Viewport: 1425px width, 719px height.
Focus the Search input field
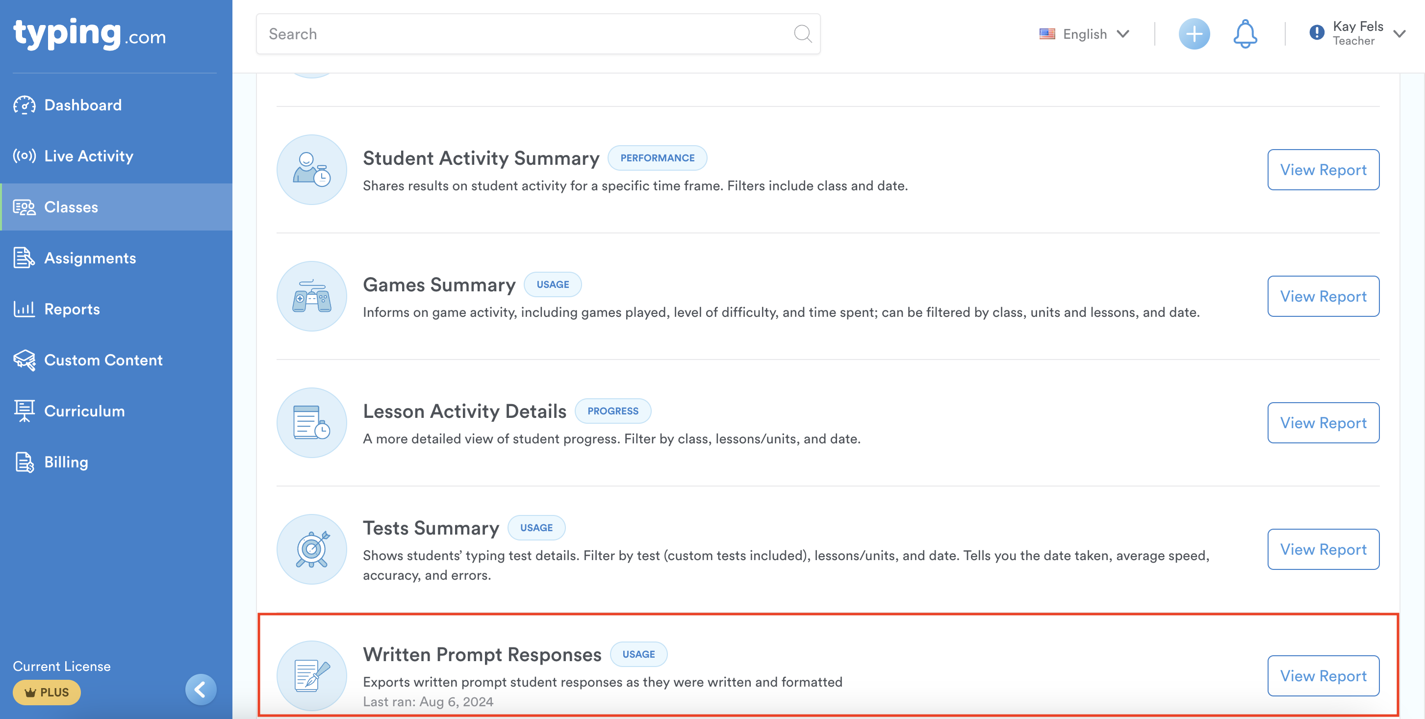coord(526,34)
